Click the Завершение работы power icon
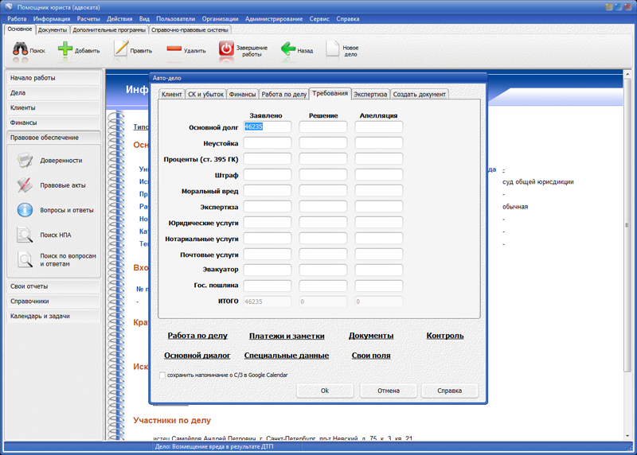This screenshot has height=455, width=637. coord(227,49)
